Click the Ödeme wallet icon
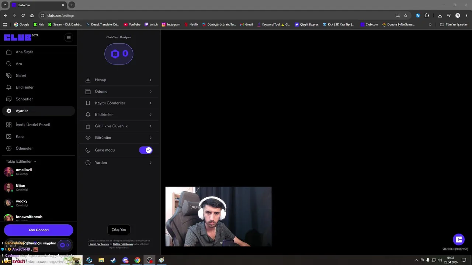472x265 pixels. click(88, 91)
